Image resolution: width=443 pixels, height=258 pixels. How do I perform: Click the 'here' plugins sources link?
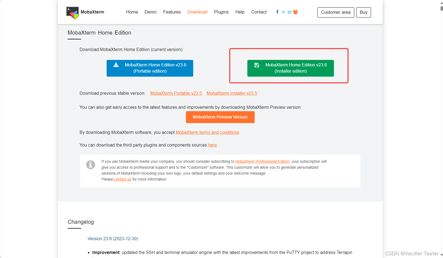(212, 145)
